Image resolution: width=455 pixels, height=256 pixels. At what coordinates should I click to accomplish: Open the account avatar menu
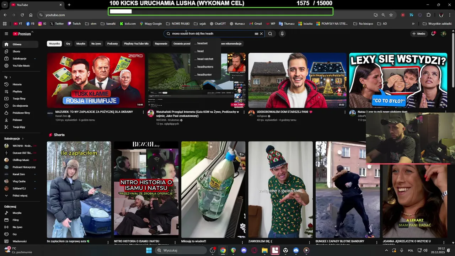pos(443,34)
